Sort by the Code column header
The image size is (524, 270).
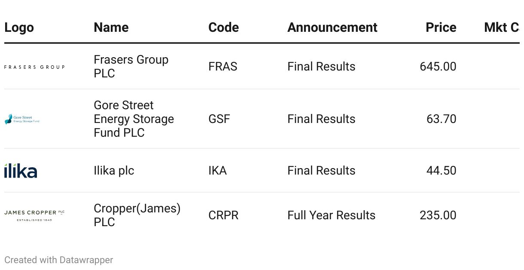coord(224,28)
